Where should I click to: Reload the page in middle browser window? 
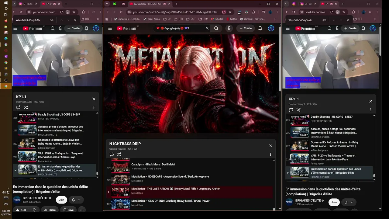coord(121,12)
